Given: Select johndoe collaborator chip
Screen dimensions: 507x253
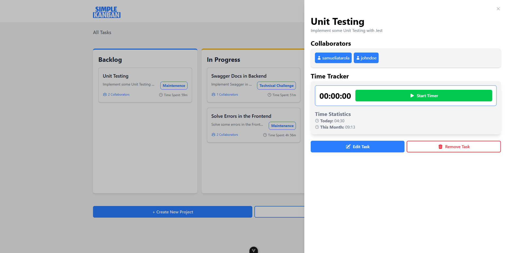Looking at the screenshot, I should coord(366,58).
